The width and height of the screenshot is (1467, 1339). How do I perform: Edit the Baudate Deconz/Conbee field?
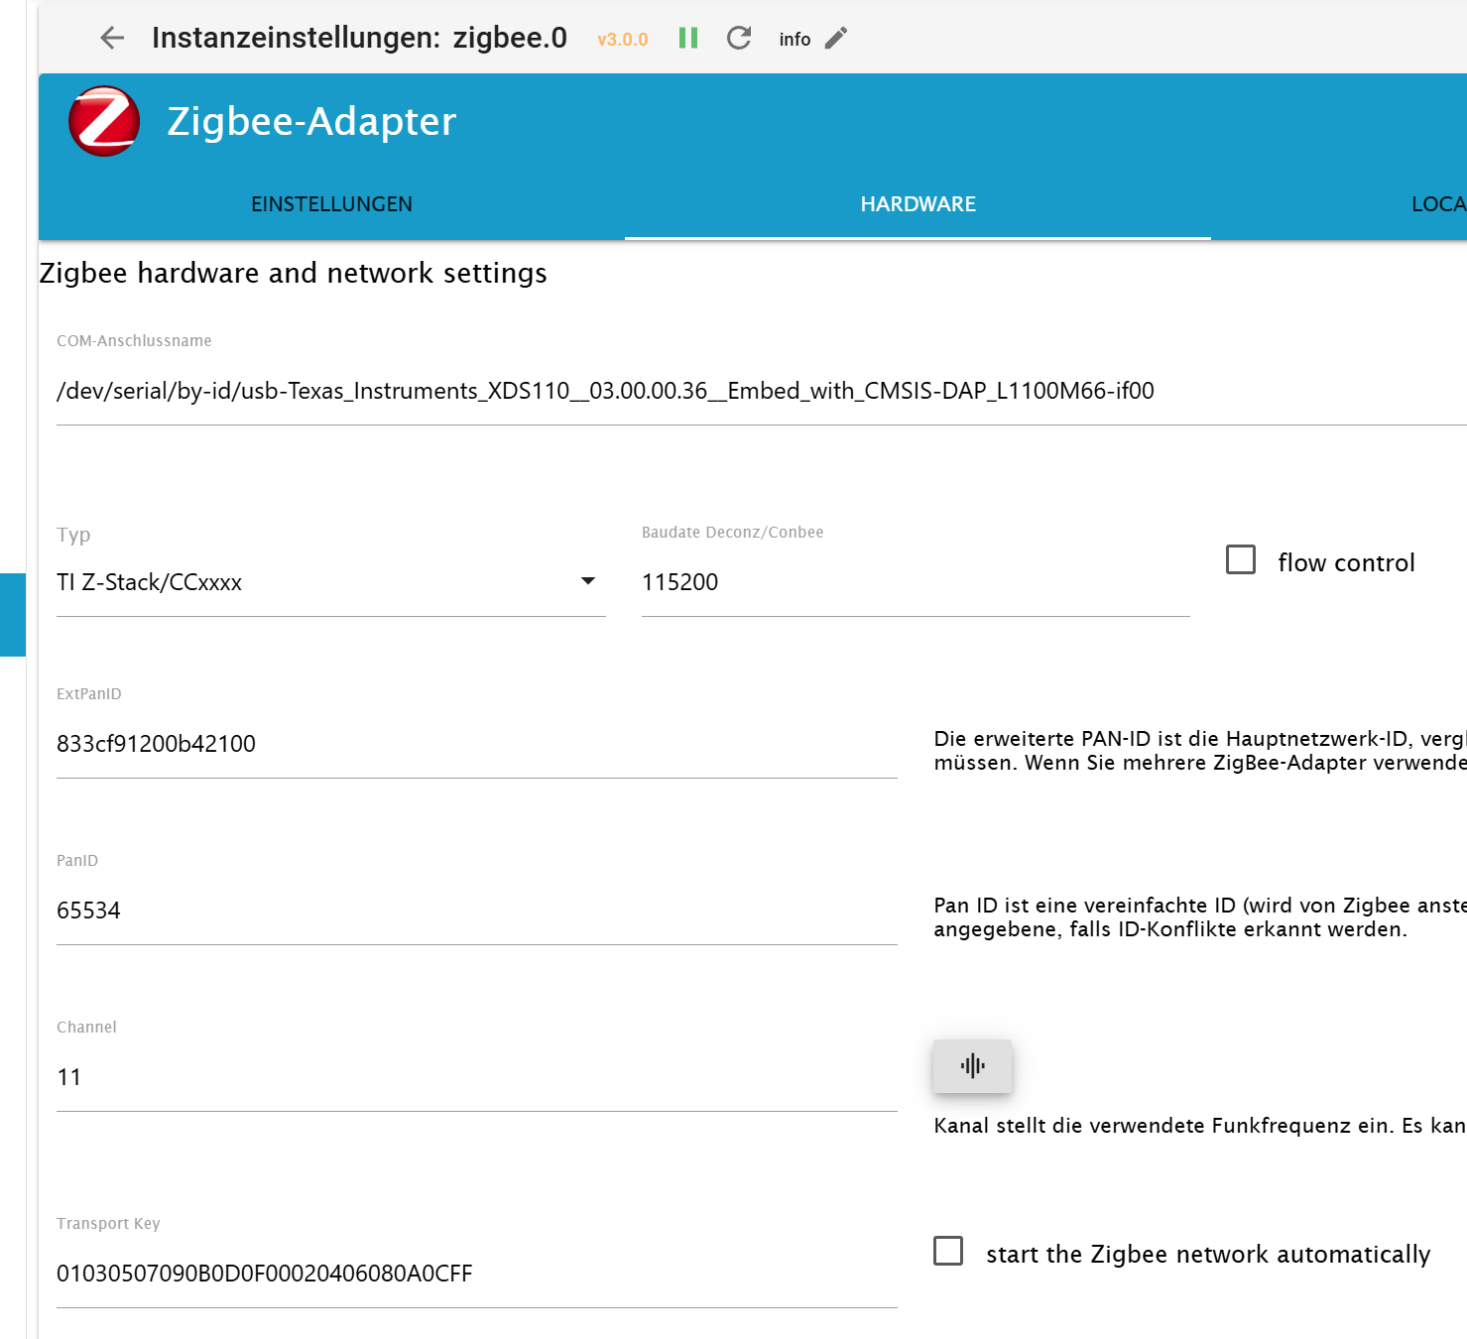pos(913,582)
